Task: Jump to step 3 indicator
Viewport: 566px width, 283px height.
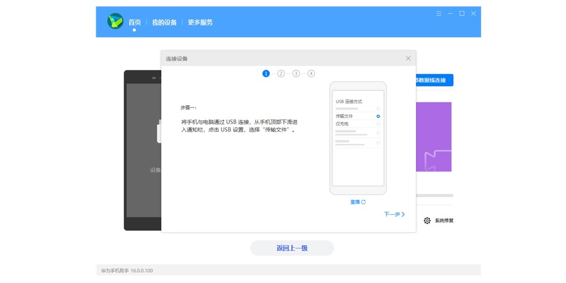Action: (296, 74)
